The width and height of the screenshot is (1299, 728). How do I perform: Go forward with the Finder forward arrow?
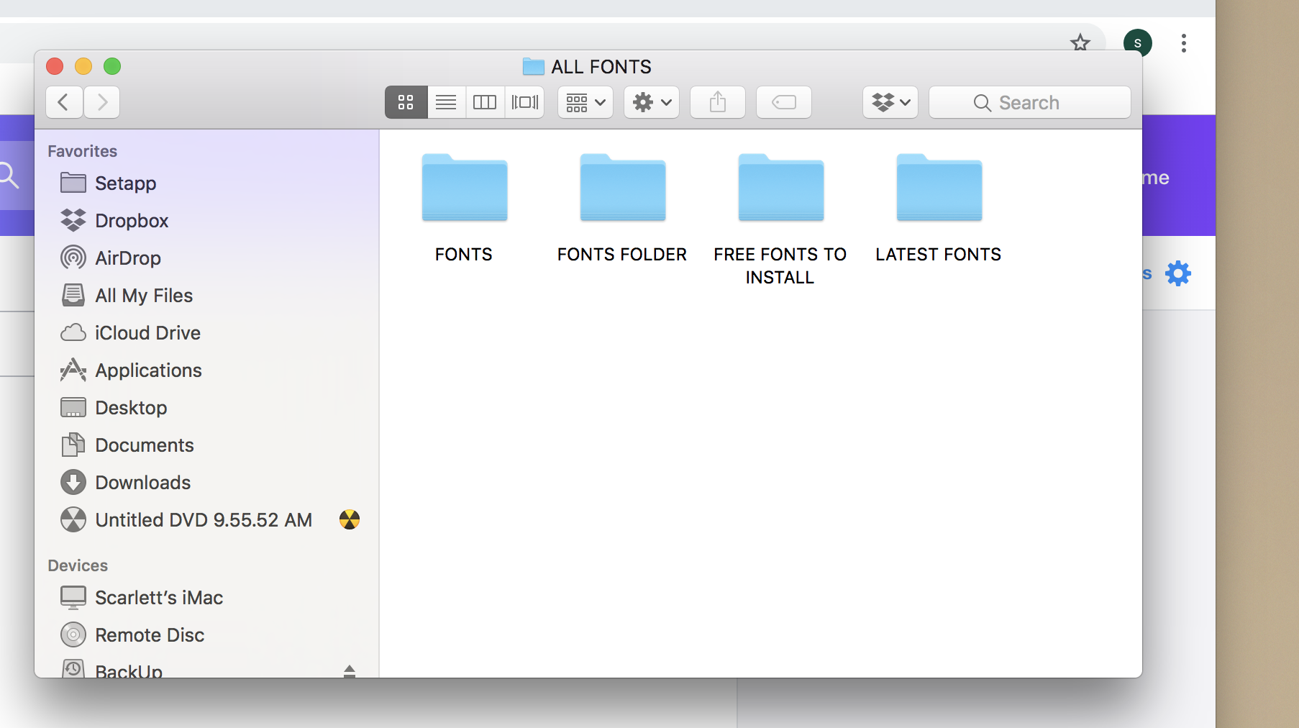coord(102,102)
